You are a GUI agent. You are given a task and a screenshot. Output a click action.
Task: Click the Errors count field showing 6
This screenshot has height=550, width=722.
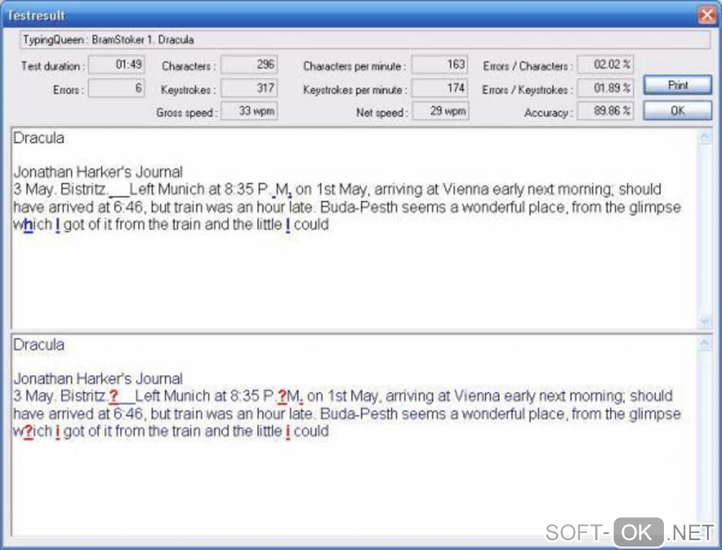[x=117, y=88]
